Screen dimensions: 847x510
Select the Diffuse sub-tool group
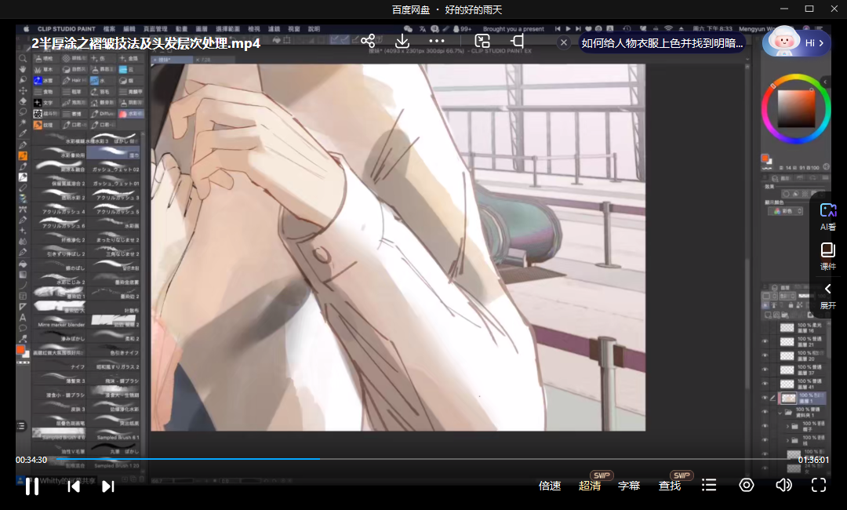pyautogui.click(x=102, y=114)
